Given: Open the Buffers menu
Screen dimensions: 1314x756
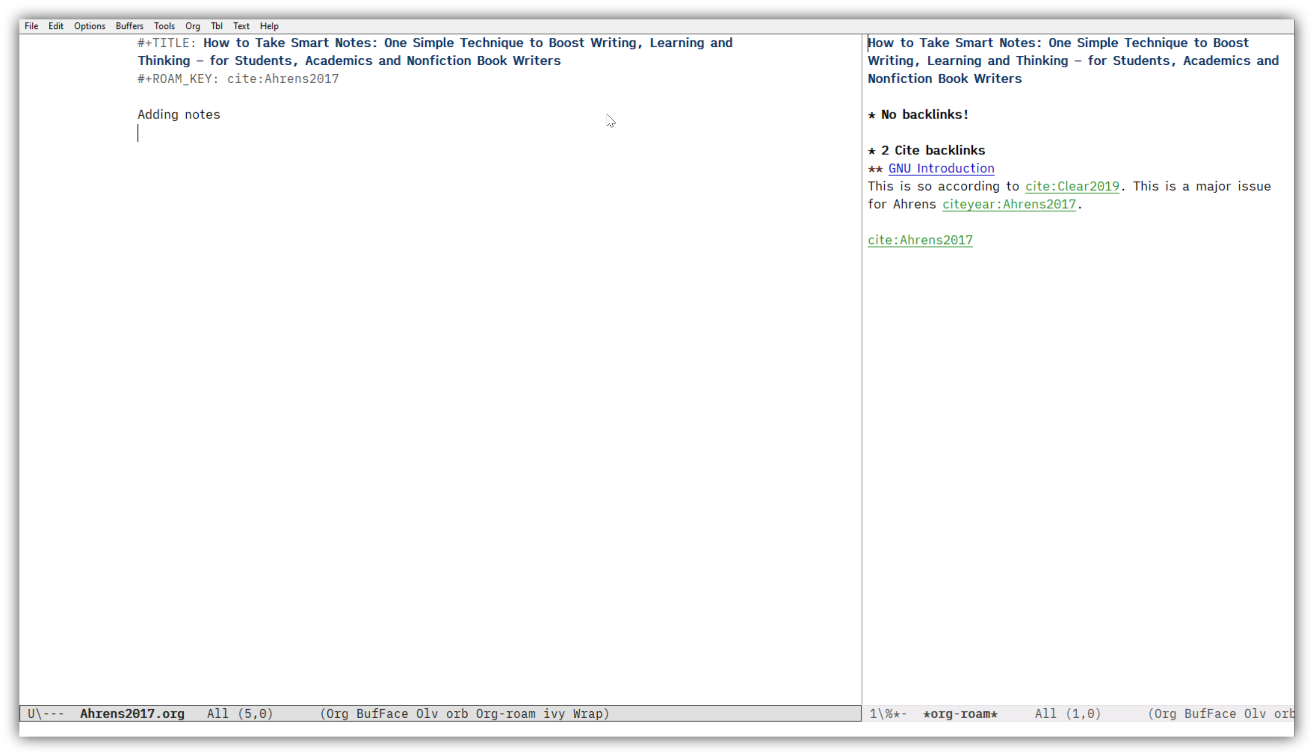Looking at the screenshot, I should coord(129,25).
